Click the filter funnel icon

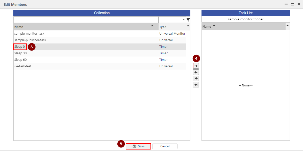tap(188, 20)
